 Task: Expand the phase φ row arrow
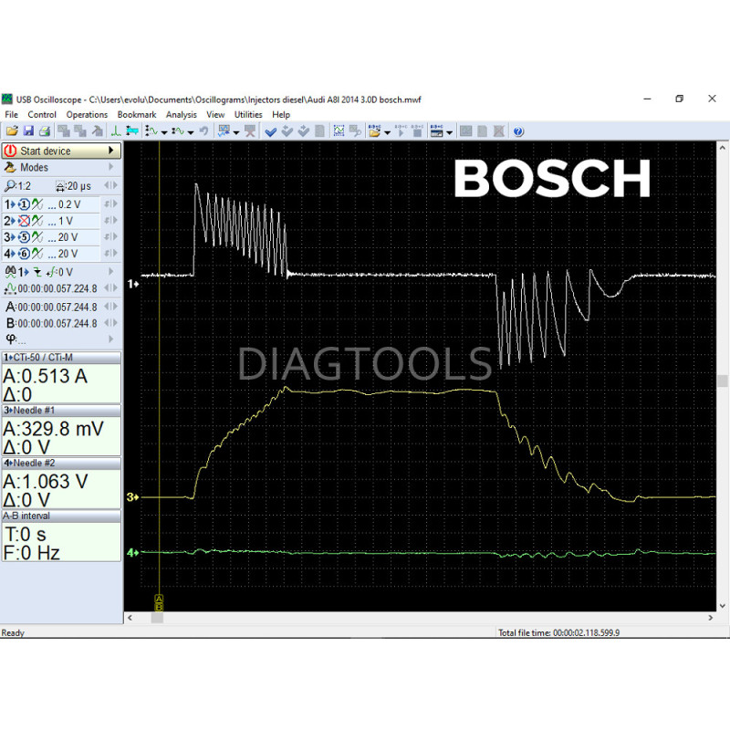point(111,339)
